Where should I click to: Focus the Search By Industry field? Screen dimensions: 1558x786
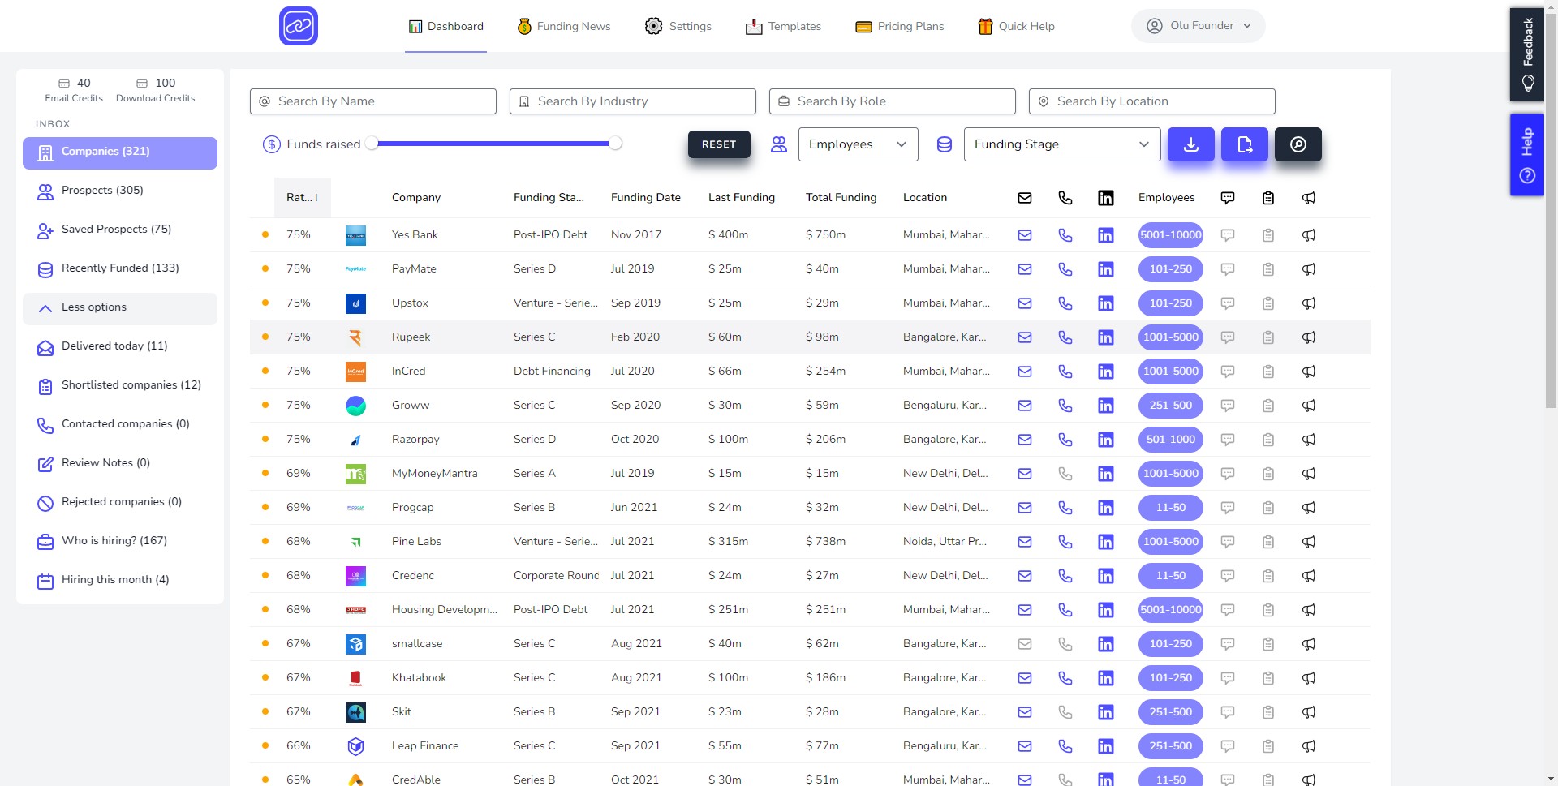coord(633,101)
